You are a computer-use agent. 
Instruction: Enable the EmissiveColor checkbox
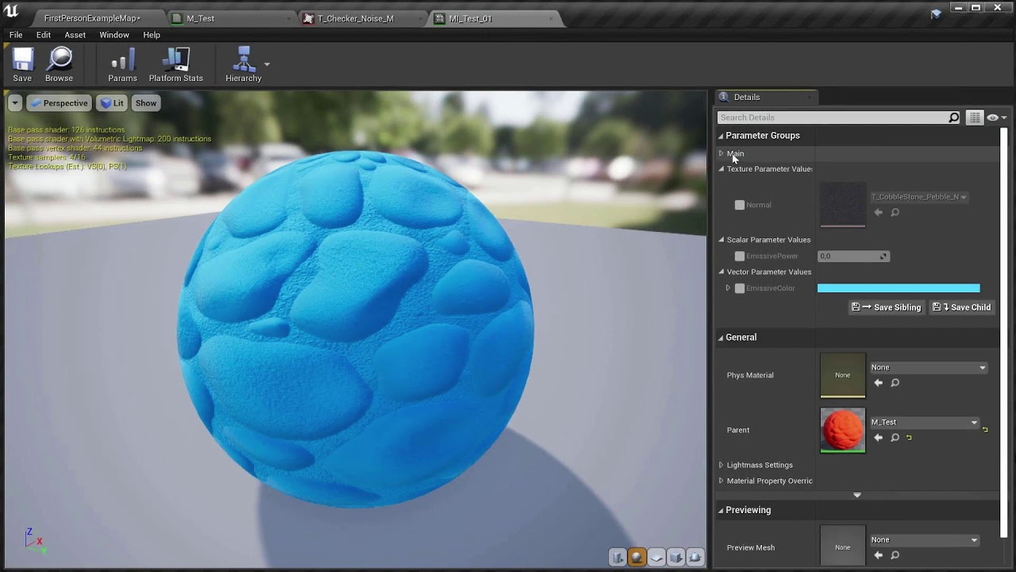740,288
